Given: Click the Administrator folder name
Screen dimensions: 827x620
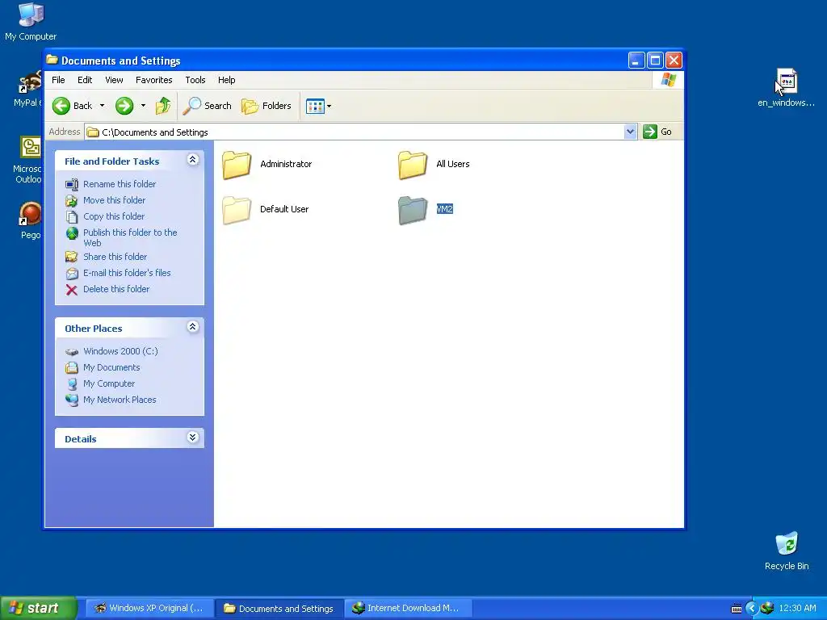Looking at the screenshot, I should coord(286,164).
